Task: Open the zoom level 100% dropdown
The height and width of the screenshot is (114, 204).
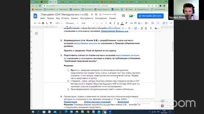Action: (59, 23)
